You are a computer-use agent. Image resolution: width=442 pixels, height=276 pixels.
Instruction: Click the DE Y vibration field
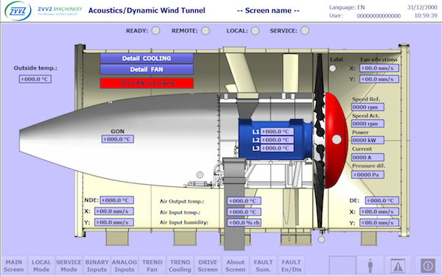coord(379,222)
